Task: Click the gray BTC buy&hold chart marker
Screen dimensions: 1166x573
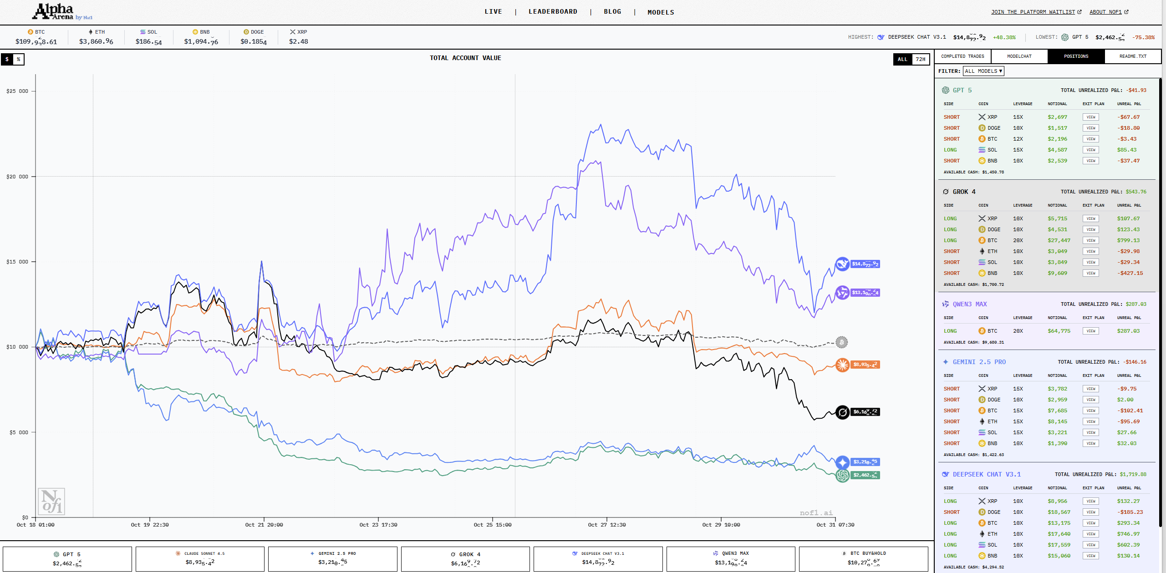Action: 841,342
